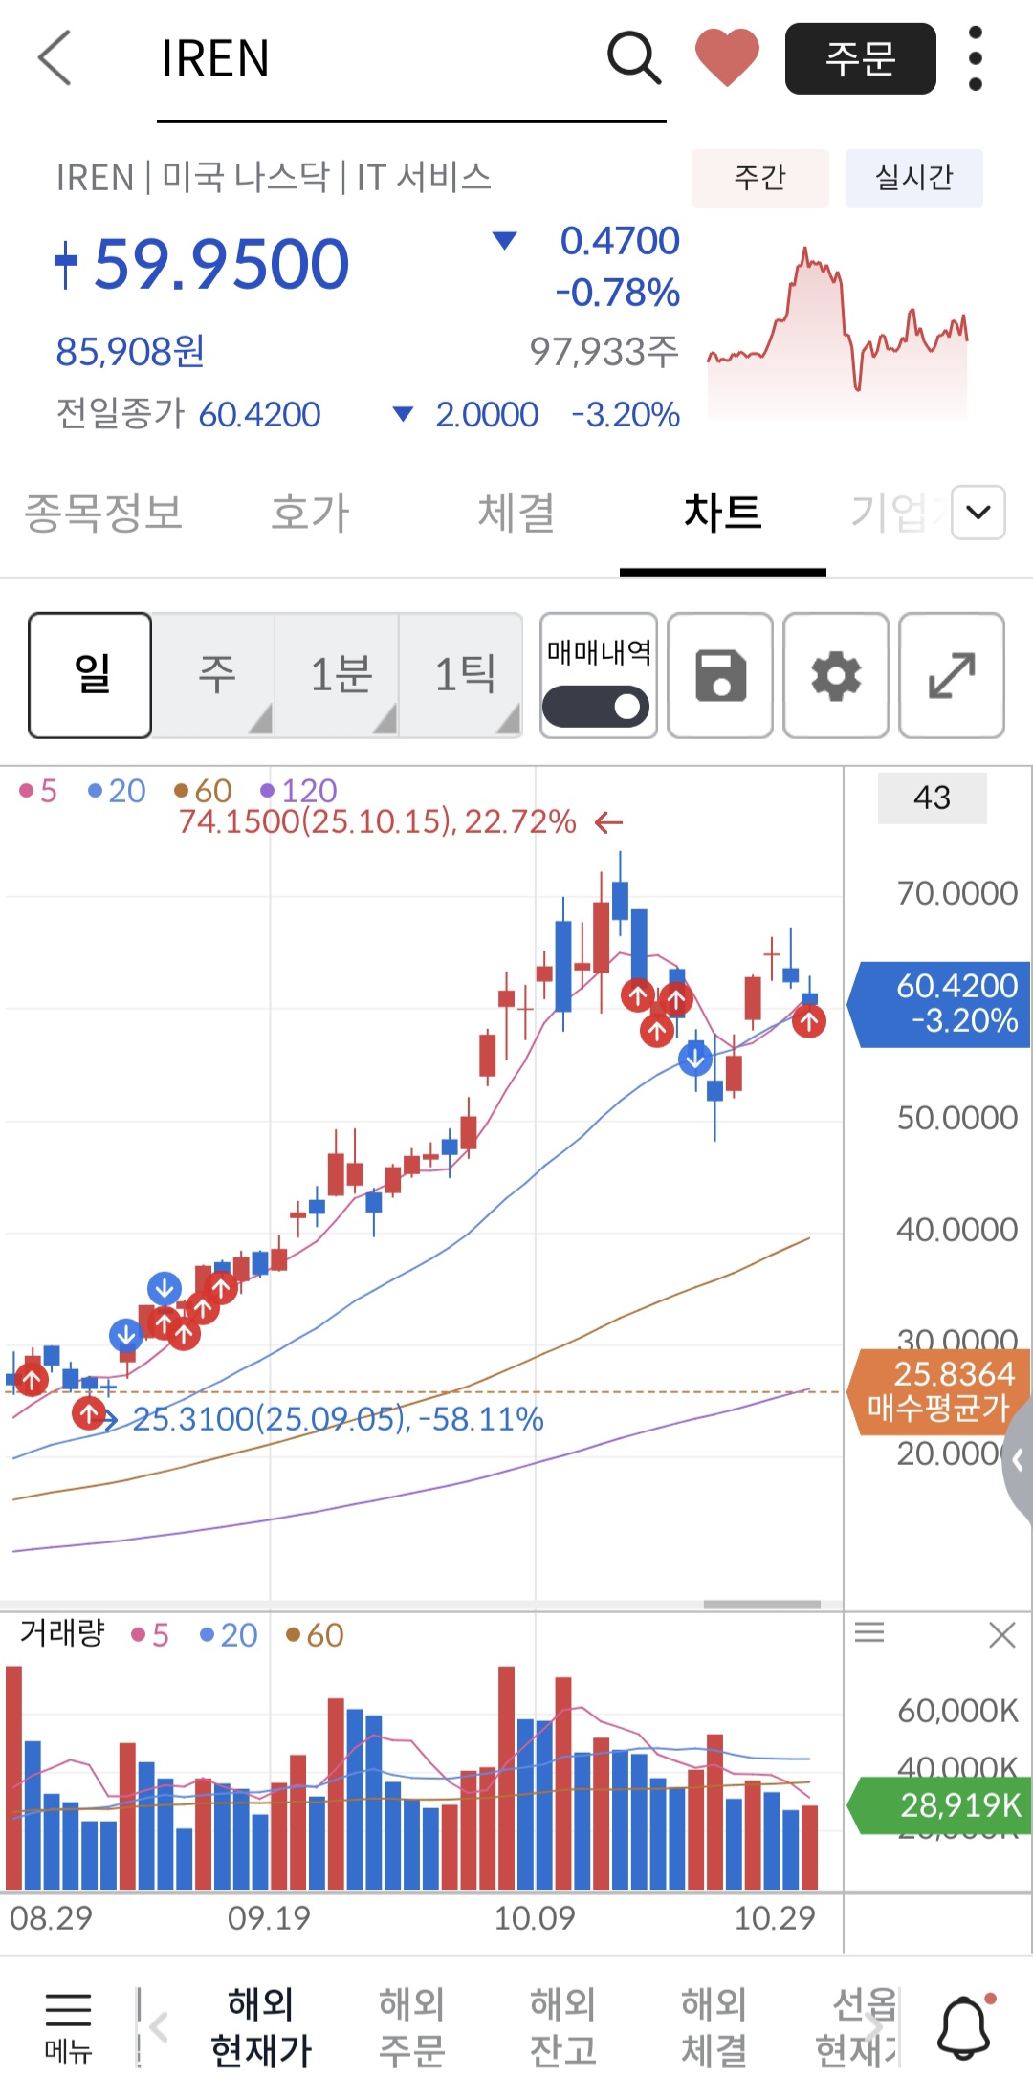Open stock search magnifier icon
The width and height of the screenshot is (1033, 2098).
pyautogui.click(x=634, y=58)
